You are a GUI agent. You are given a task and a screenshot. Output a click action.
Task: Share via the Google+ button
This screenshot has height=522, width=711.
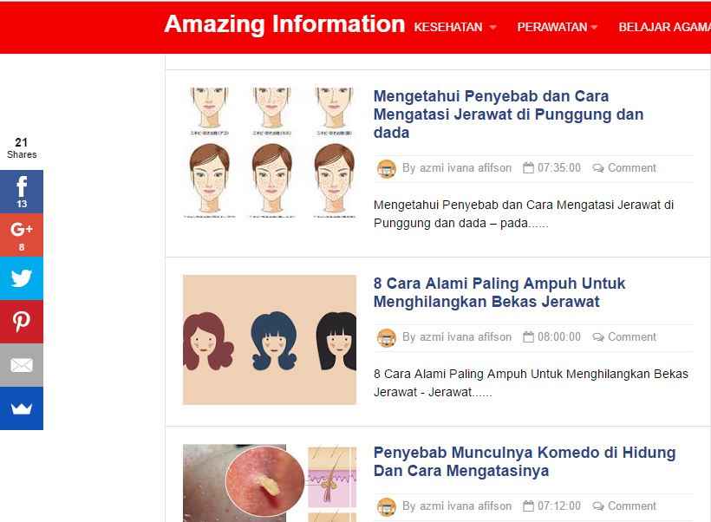coord(22,235)
